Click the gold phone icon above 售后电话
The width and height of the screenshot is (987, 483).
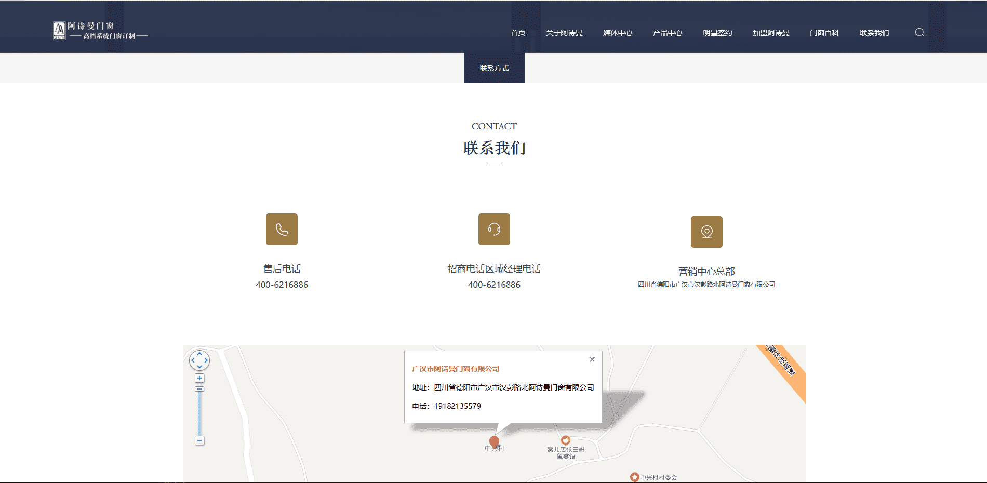[x=282, y=229]
